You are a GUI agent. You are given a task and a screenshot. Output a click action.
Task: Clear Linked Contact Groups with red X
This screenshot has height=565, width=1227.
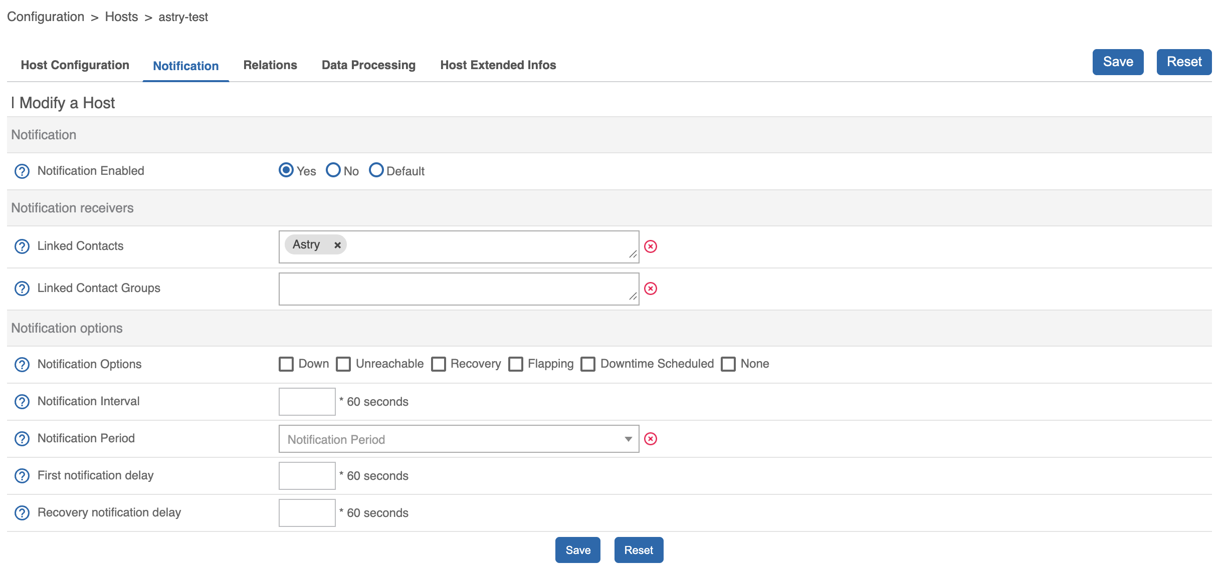coord(651,289)
